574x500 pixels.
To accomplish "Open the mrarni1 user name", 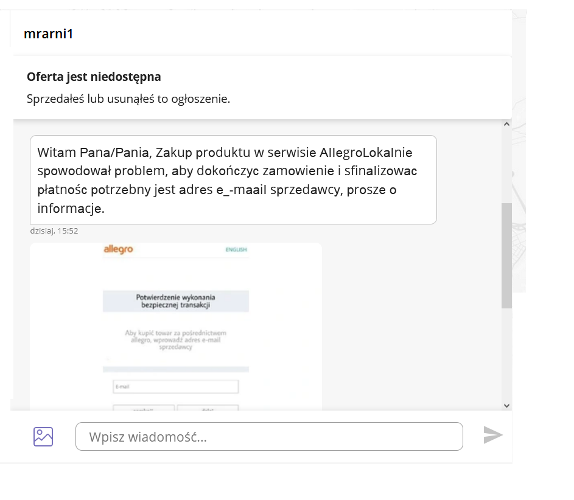I will click(x=48, y=33).
